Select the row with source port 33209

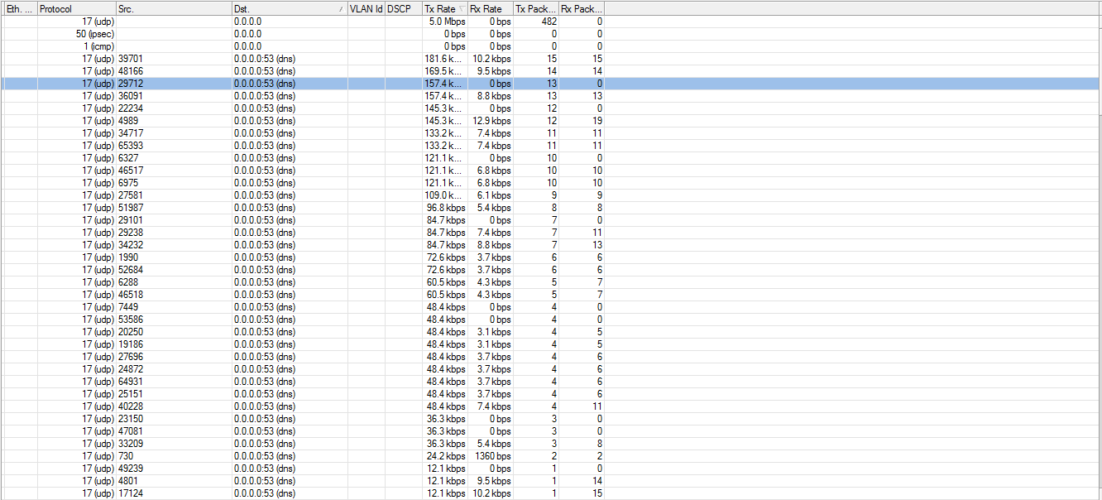[551, 444]
